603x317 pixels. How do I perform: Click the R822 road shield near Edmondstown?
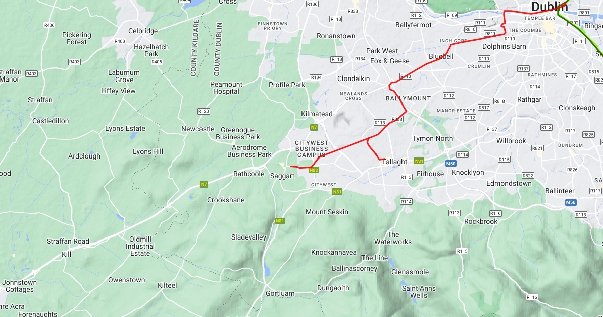(528, 176)
